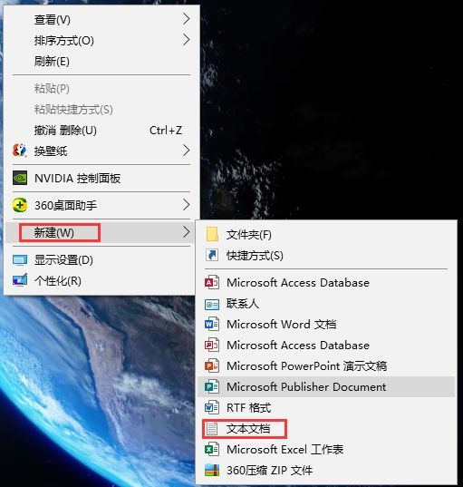Create a 360压缩 ZIP 文件
The width and height of the screenshot is (463, 487).
click(x=326, y=471)
